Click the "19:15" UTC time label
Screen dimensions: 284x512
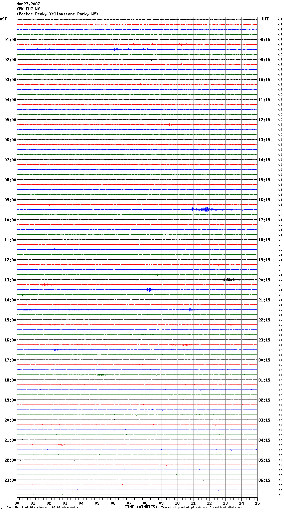pos(264,260)
